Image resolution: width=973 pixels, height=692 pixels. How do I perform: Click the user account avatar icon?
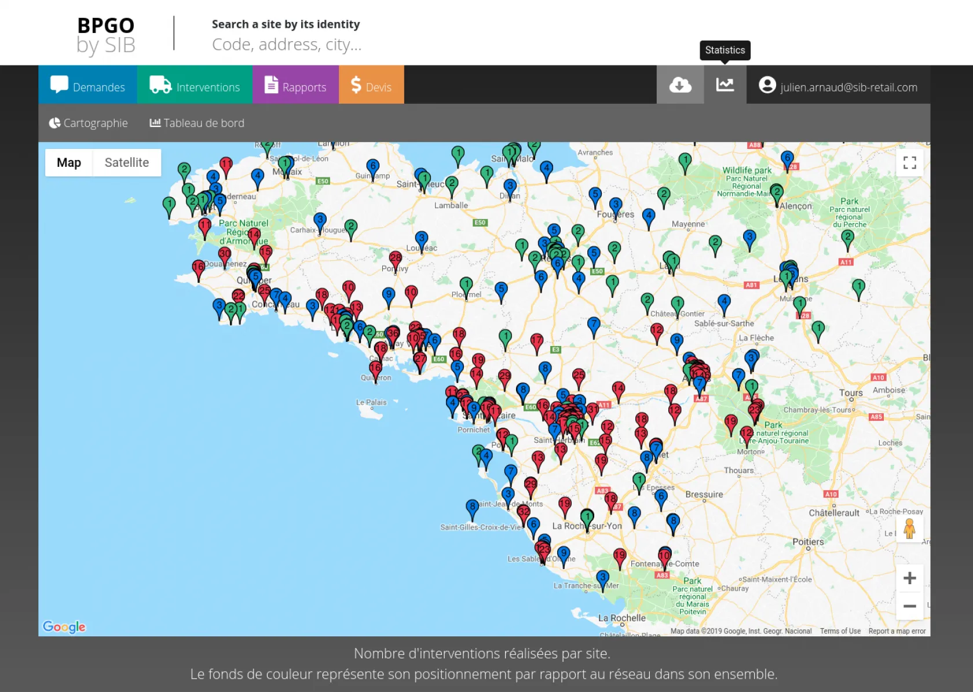[767, 85]
